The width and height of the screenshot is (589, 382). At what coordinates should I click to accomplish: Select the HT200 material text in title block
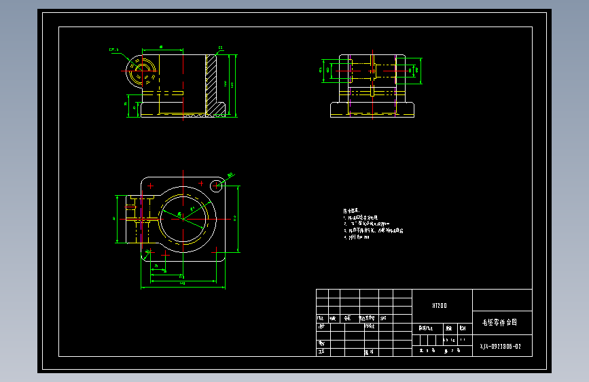click(440, 306)
